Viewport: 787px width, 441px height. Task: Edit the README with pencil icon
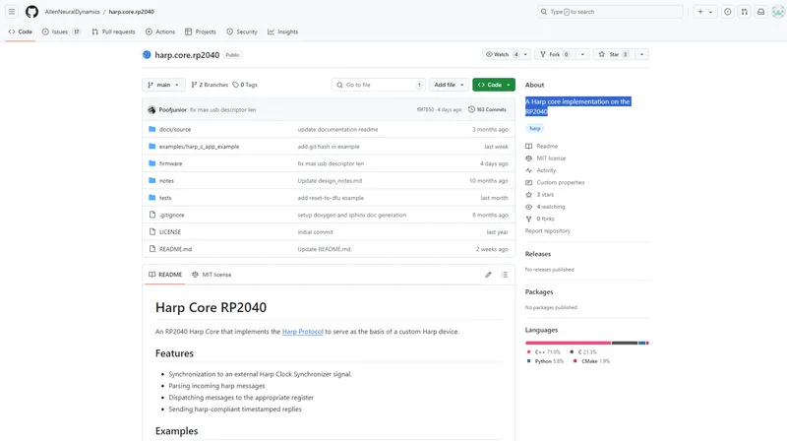point(488,275)
